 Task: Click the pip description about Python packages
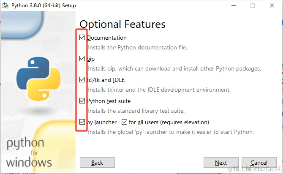pos(174,68)
